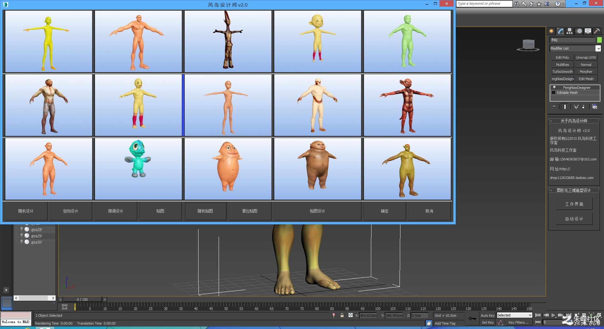Open the Hierarchy command panel tab
Screen dimensions: 604x329
tap(569, 31)
